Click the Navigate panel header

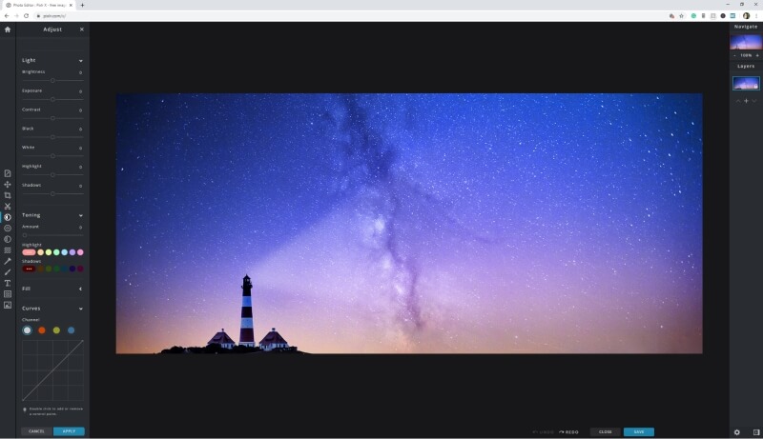click(x=746, y=27)
